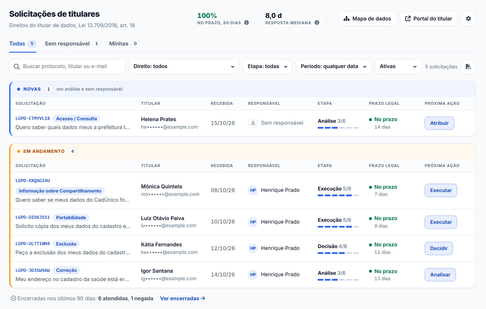This screenshot has width=486, height=309.
Task: Expand the Etapa: todas filter
Action: click(267, 67)
